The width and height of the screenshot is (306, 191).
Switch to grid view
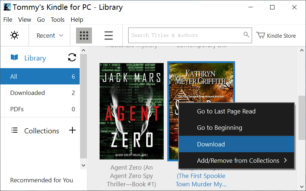84,36
